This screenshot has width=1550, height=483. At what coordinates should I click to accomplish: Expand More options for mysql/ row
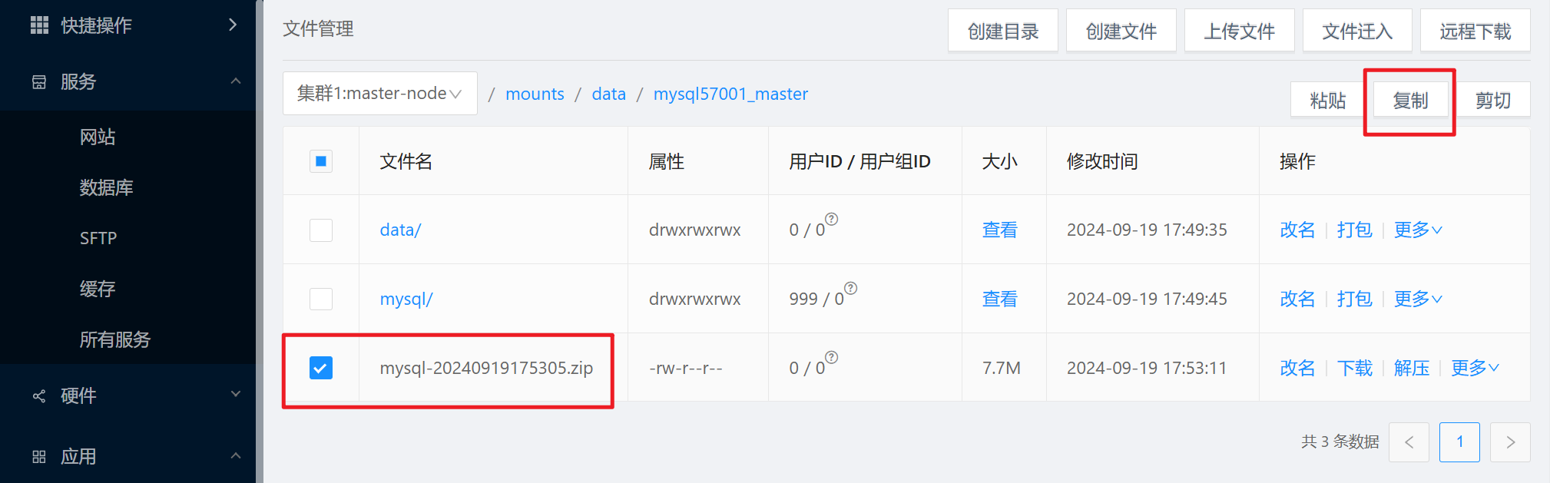(x=1417, y=299)
